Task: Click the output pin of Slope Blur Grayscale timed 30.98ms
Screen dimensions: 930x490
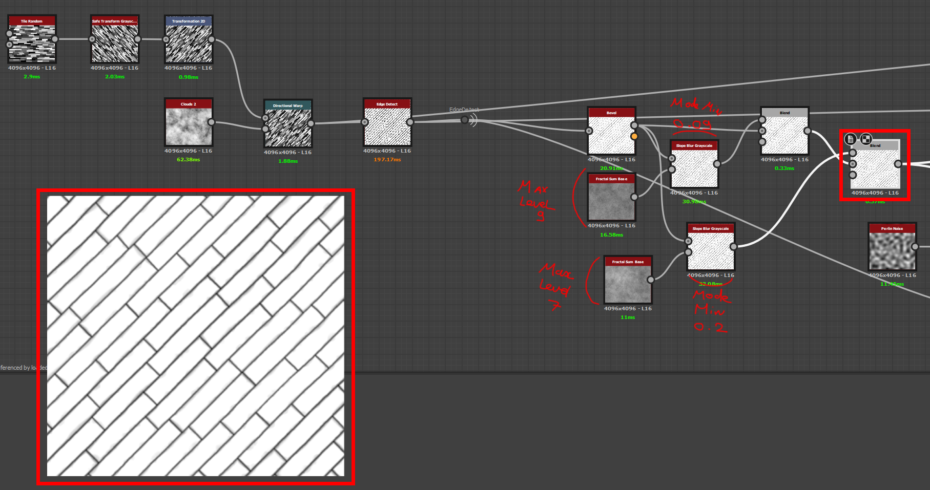Action: pyautogui.click(x=717, y=164)
